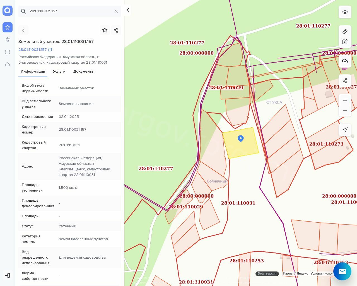Open favorites in left sidebar
357x286 pixels.
8,27
